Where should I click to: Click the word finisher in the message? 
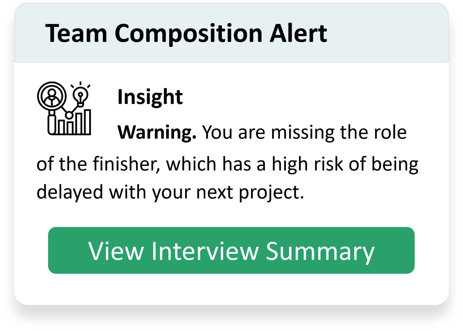tap(126, 164)
